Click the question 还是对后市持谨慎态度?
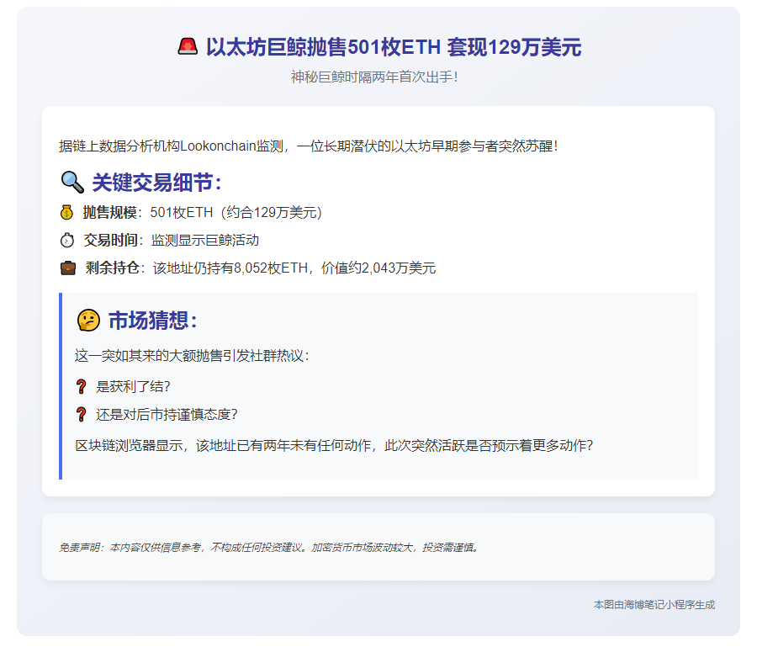This screenshot has height=663, width=757. pyautogui.click(x=167, y=414)
